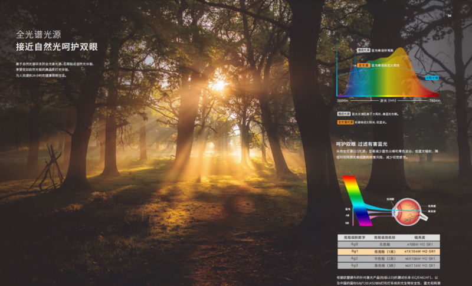472x286 pixels.
Task: Click the 全光谱光源 title text
Action: click(40, 34)
